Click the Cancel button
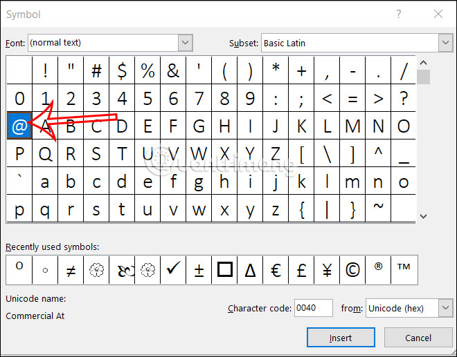 tap(418, 338)
